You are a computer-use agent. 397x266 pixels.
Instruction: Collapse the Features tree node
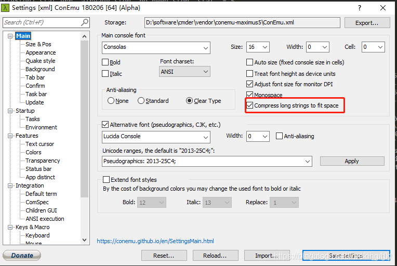(x=10, y=136)
